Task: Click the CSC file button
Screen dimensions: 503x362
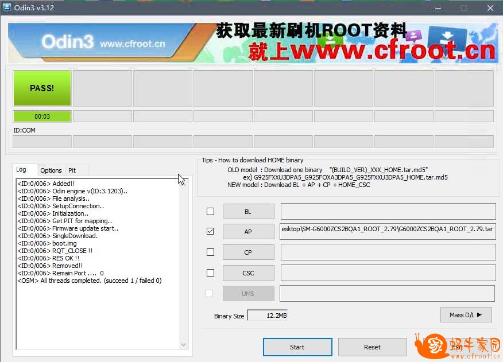Action: point(248,273)
